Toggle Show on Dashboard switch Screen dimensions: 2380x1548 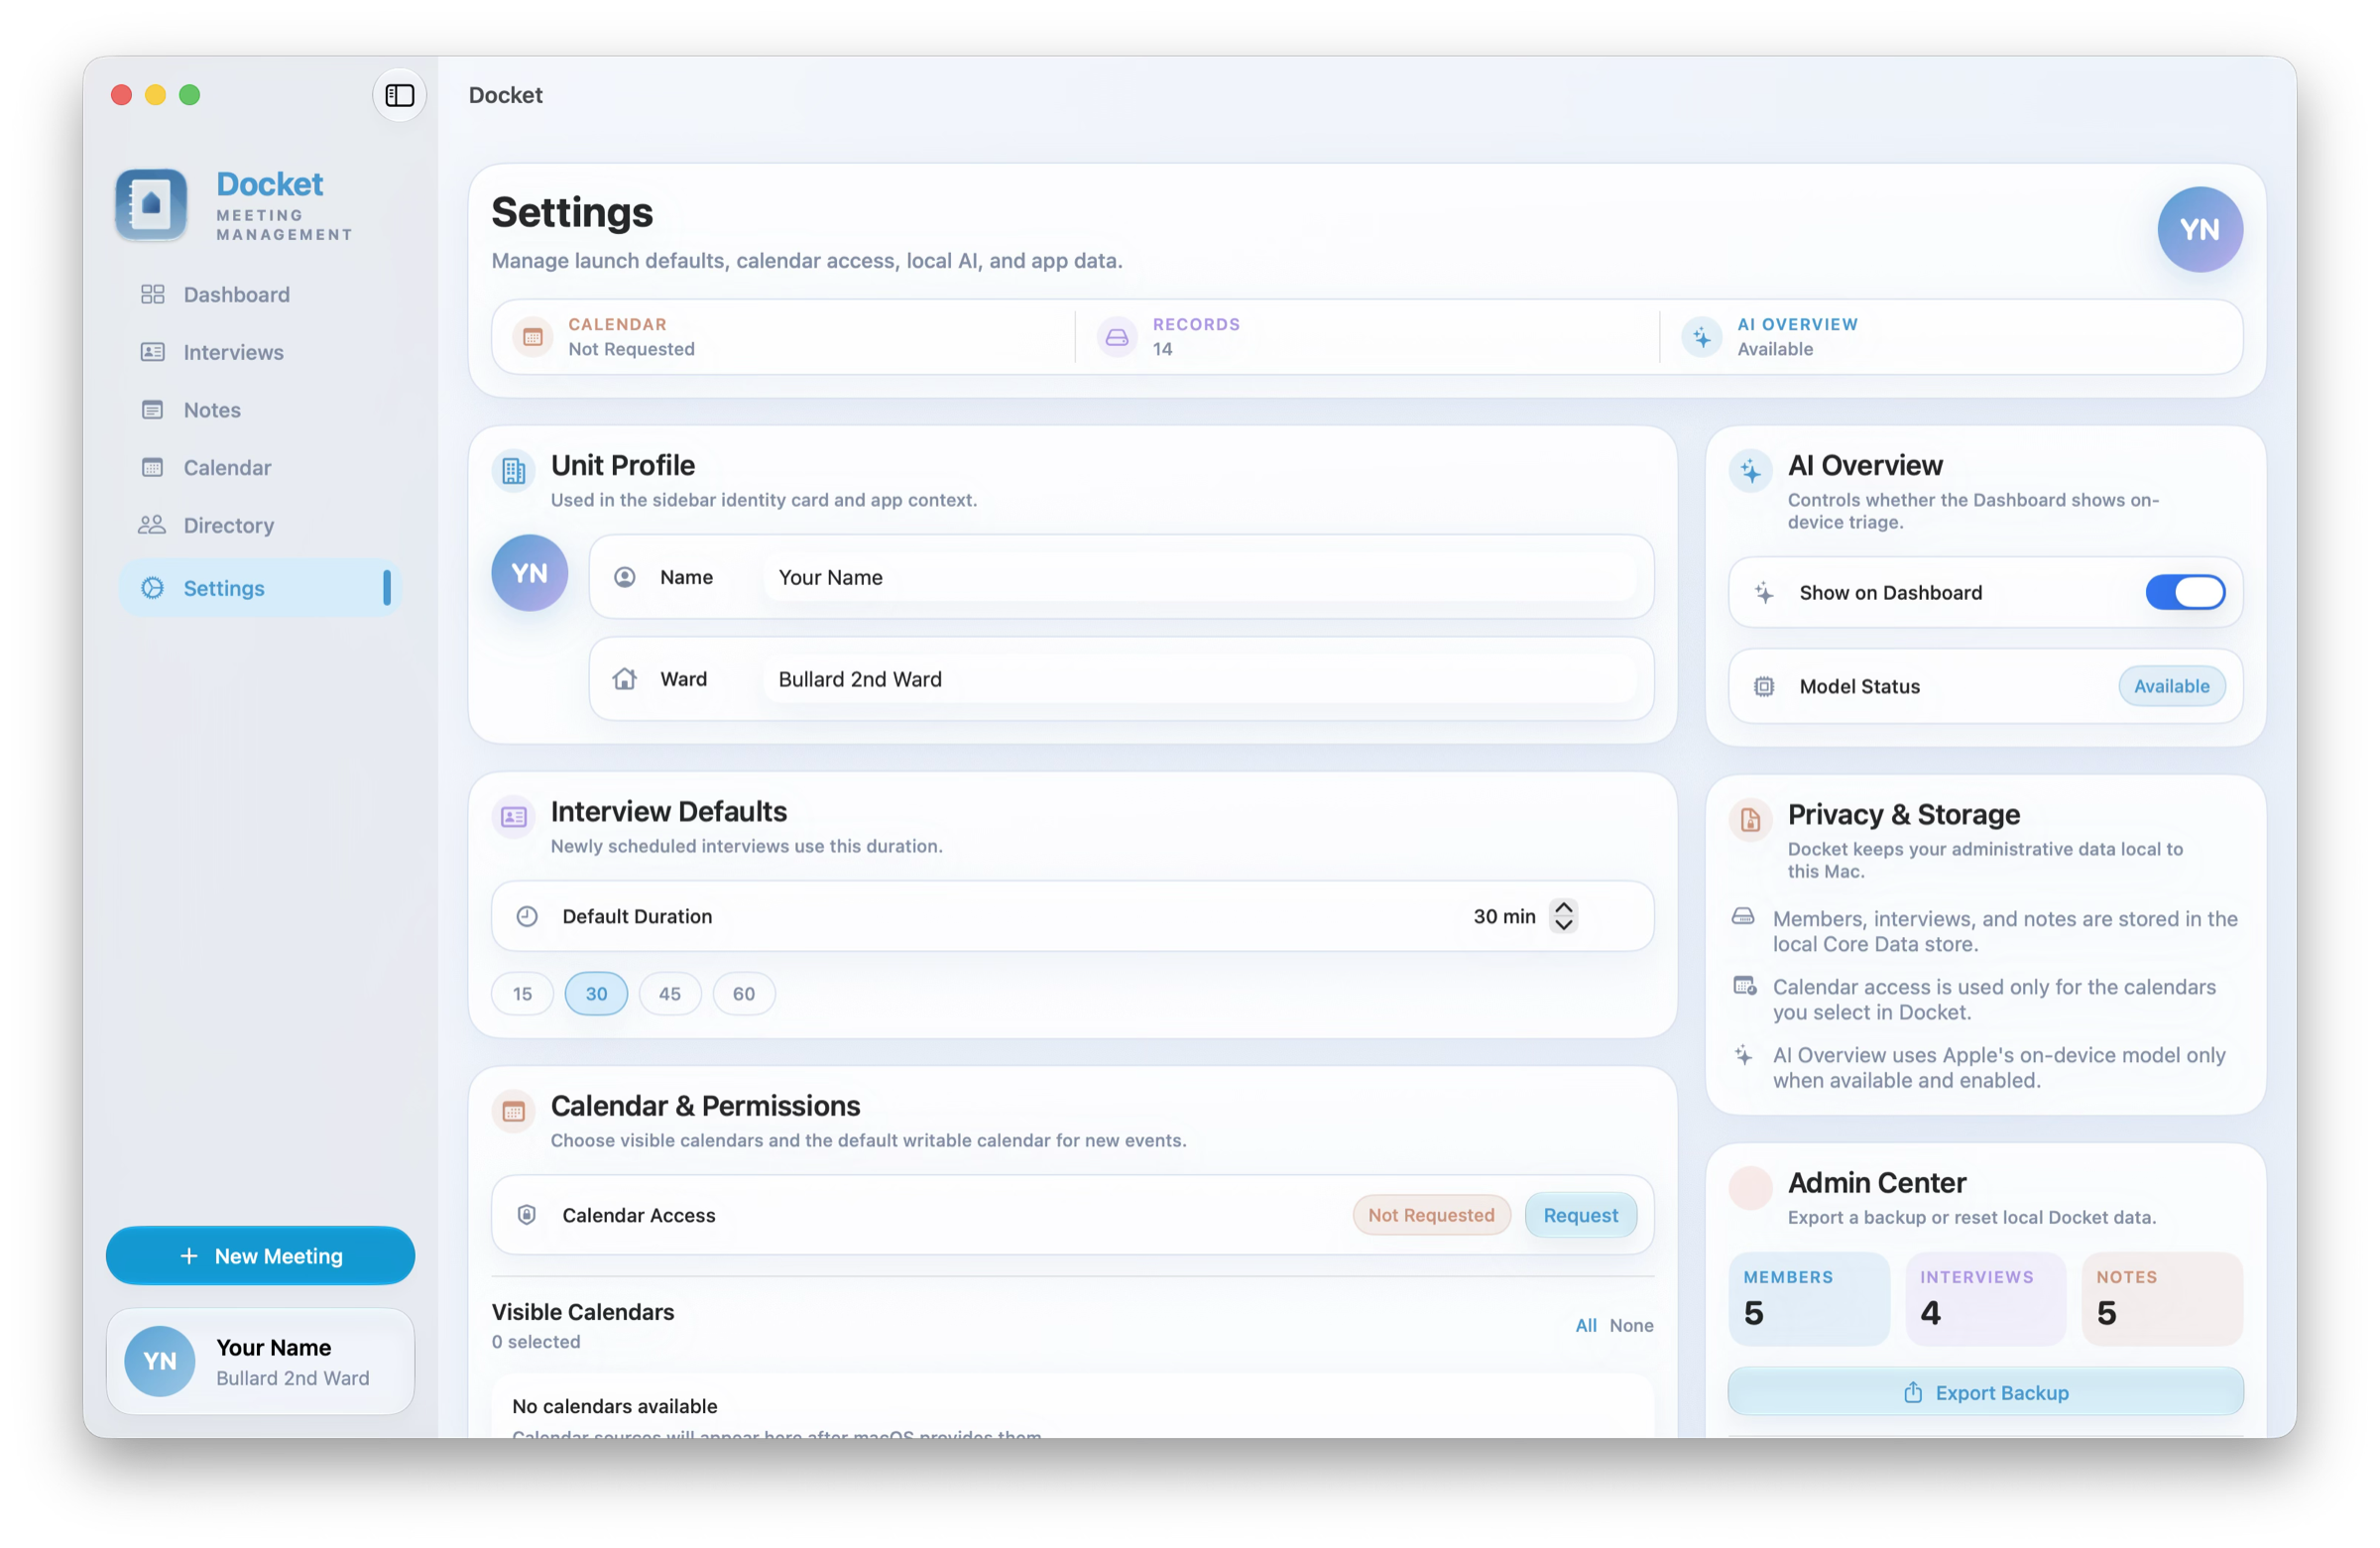2186,592
